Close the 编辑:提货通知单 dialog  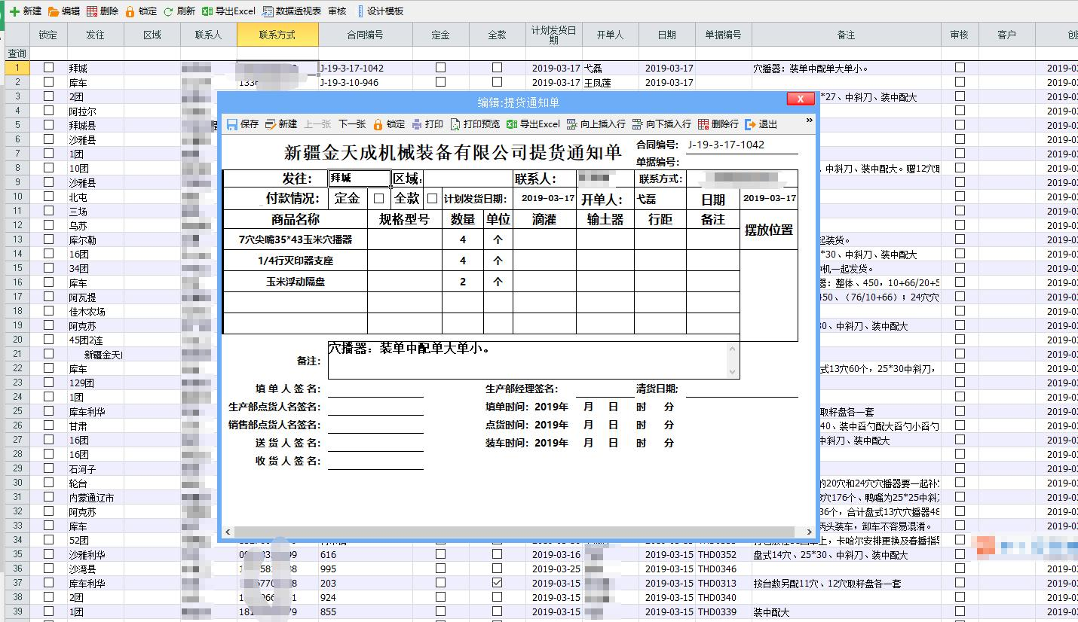800,99
